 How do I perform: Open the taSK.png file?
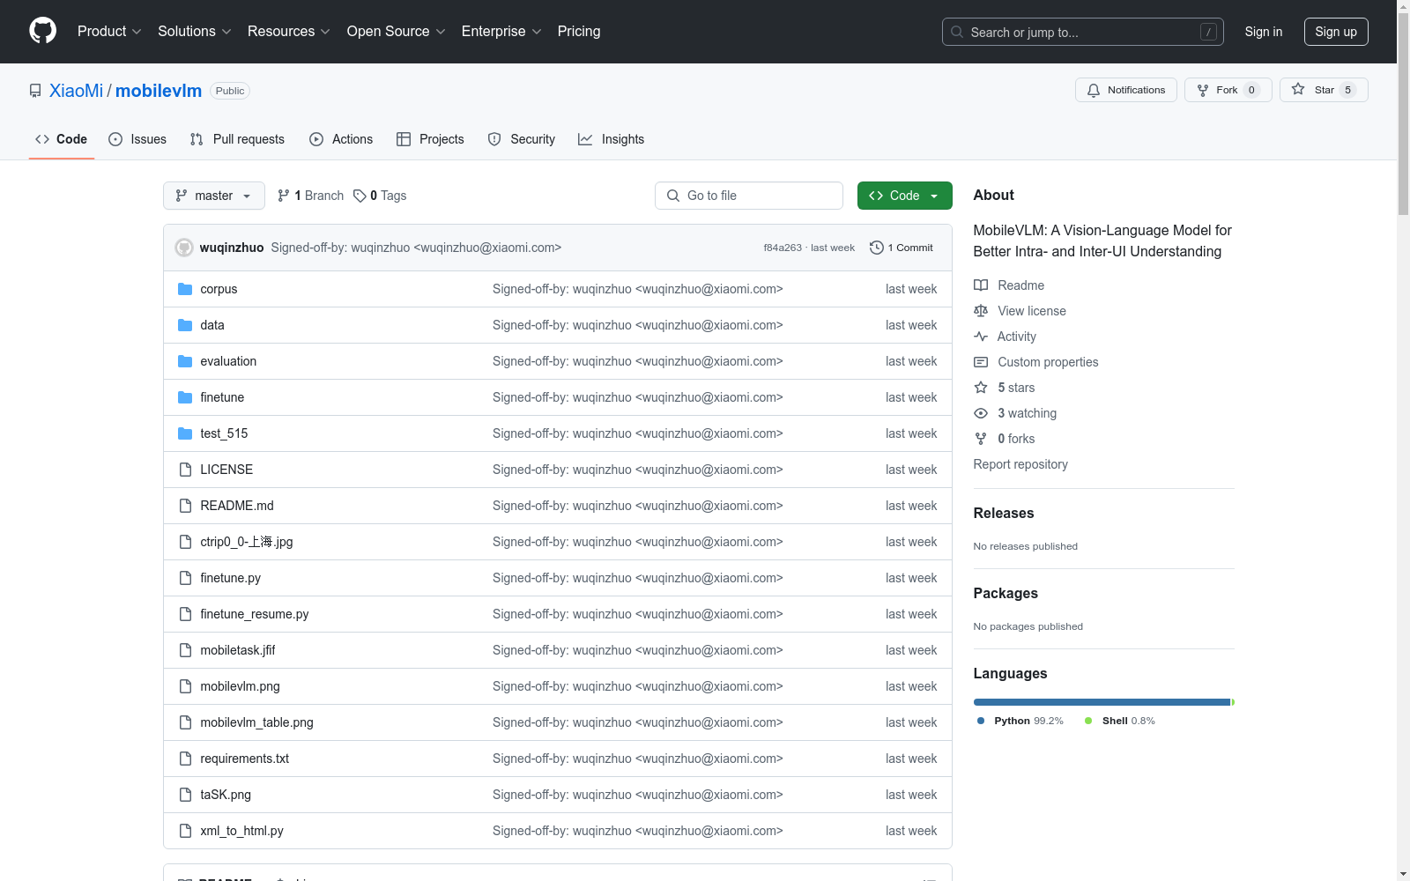click(226, 795)
